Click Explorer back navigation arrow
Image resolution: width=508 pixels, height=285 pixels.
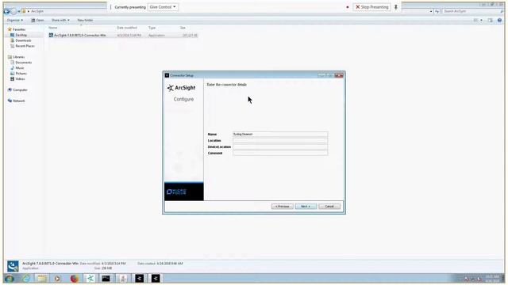tap(6, 11)
